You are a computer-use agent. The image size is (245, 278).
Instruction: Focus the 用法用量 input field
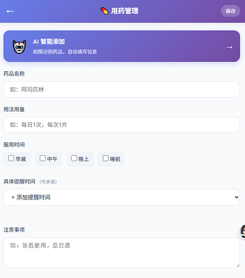click(122, 125)
